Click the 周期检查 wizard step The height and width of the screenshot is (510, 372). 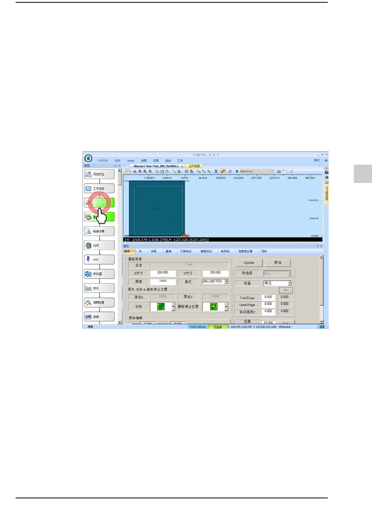100,302
